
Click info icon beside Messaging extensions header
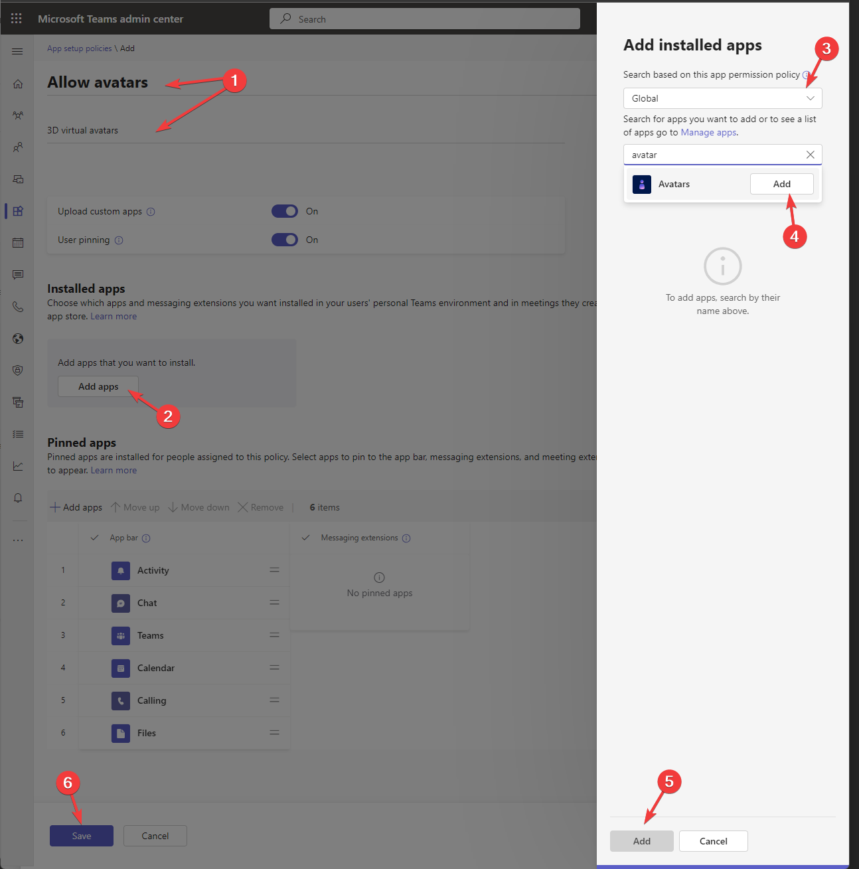point(406,538)
